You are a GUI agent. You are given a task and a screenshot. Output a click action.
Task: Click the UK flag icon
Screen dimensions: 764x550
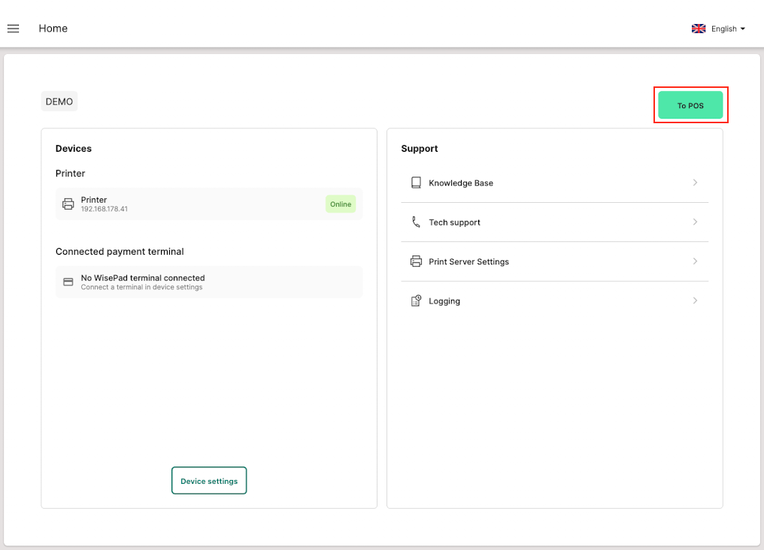coord(699,29)
